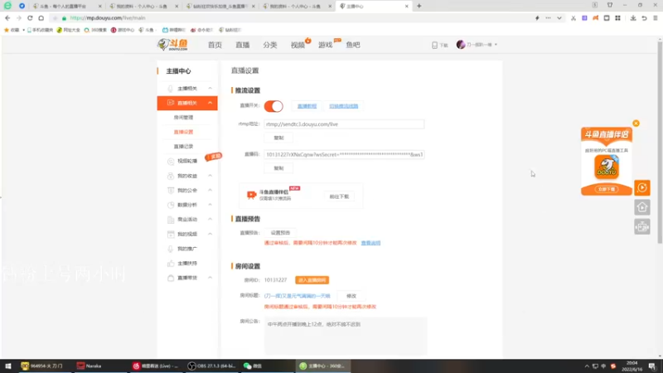Click the home floating side icon

641,207
